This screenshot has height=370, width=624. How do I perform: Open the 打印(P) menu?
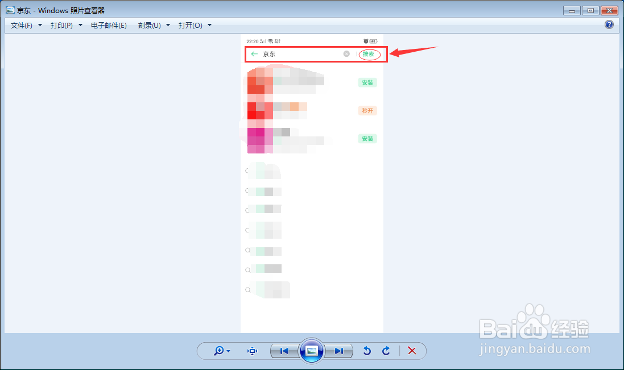61,26
